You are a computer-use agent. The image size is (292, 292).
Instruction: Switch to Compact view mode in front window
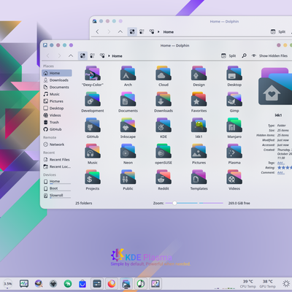coord(93,55)
